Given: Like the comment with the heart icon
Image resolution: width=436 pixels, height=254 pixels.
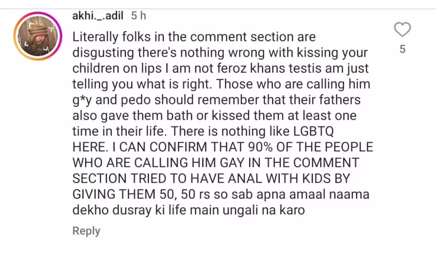Looking at the screenshot, I should 402,29.
